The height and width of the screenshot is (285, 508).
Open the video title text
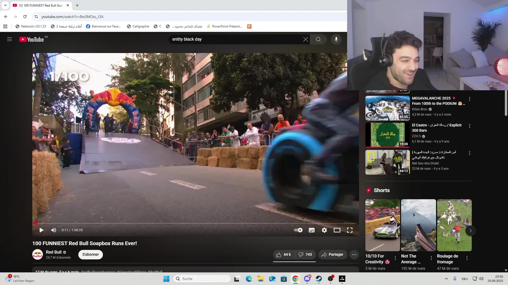click(x=85, y=243)
